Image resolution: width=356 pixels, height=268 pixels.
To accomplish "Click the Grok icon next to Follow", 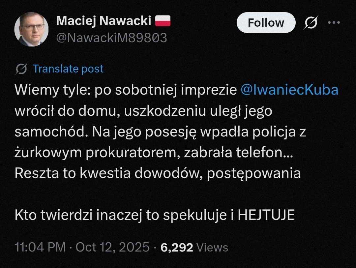I will tap(311, 23).
